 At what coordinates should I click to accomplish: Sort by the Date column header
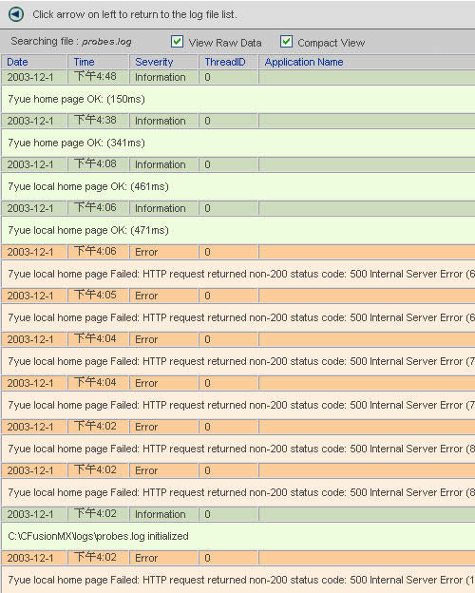[x=17, y=62]
